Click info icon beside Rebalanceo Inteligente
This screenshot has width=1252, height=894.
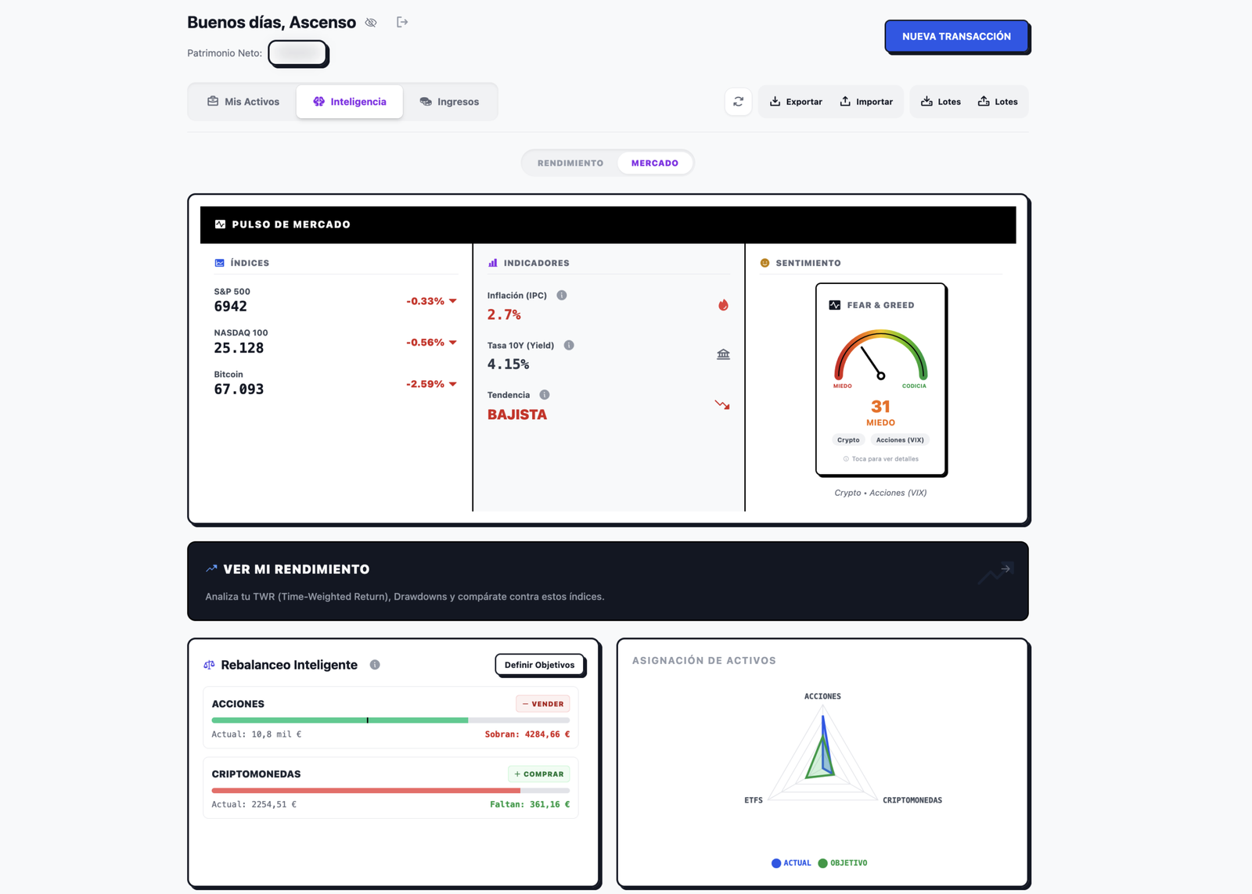pos(375,665)
